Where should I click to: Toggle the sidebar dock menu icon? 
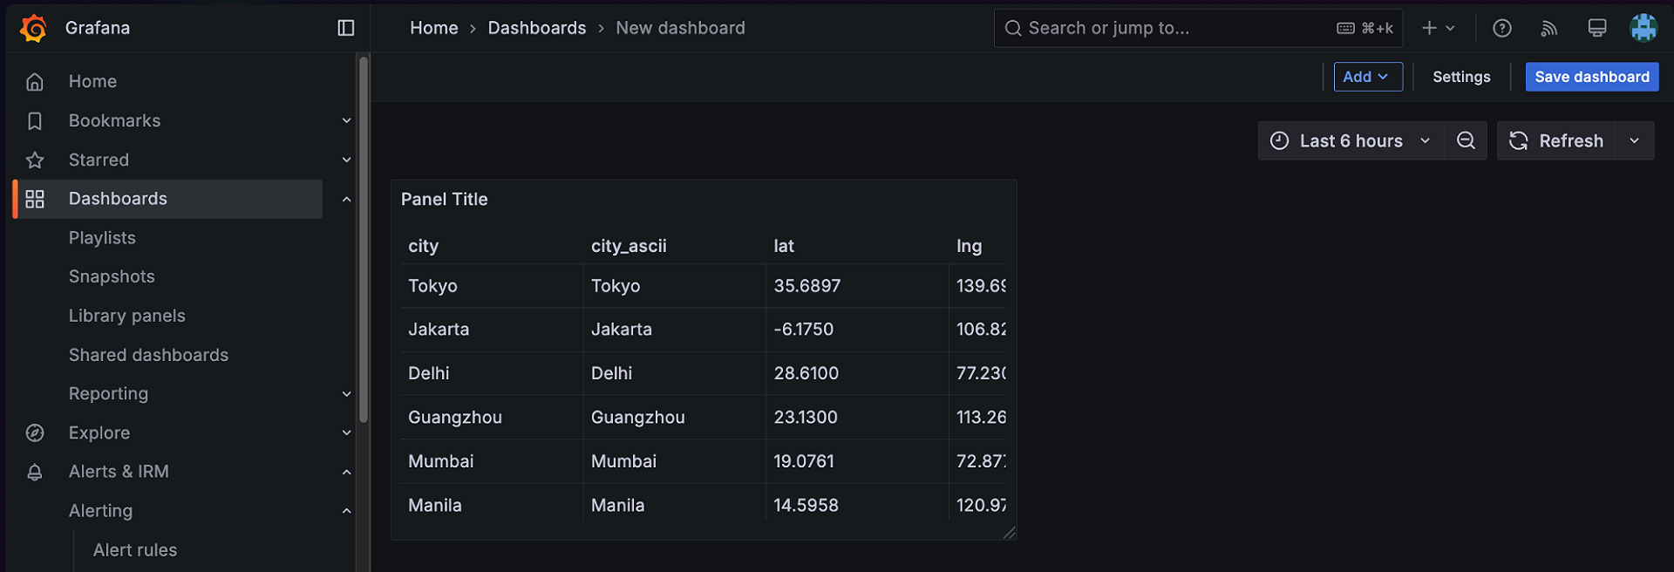(x=346, y=28)
